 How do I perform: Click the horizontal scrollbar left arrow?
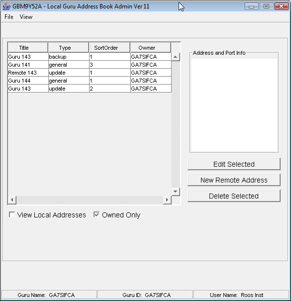pos(12,200)
